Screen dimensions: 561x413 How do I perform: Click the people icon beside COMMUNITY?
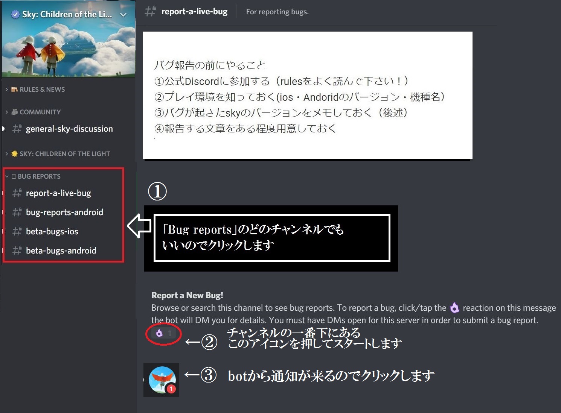tap(15, 112)
